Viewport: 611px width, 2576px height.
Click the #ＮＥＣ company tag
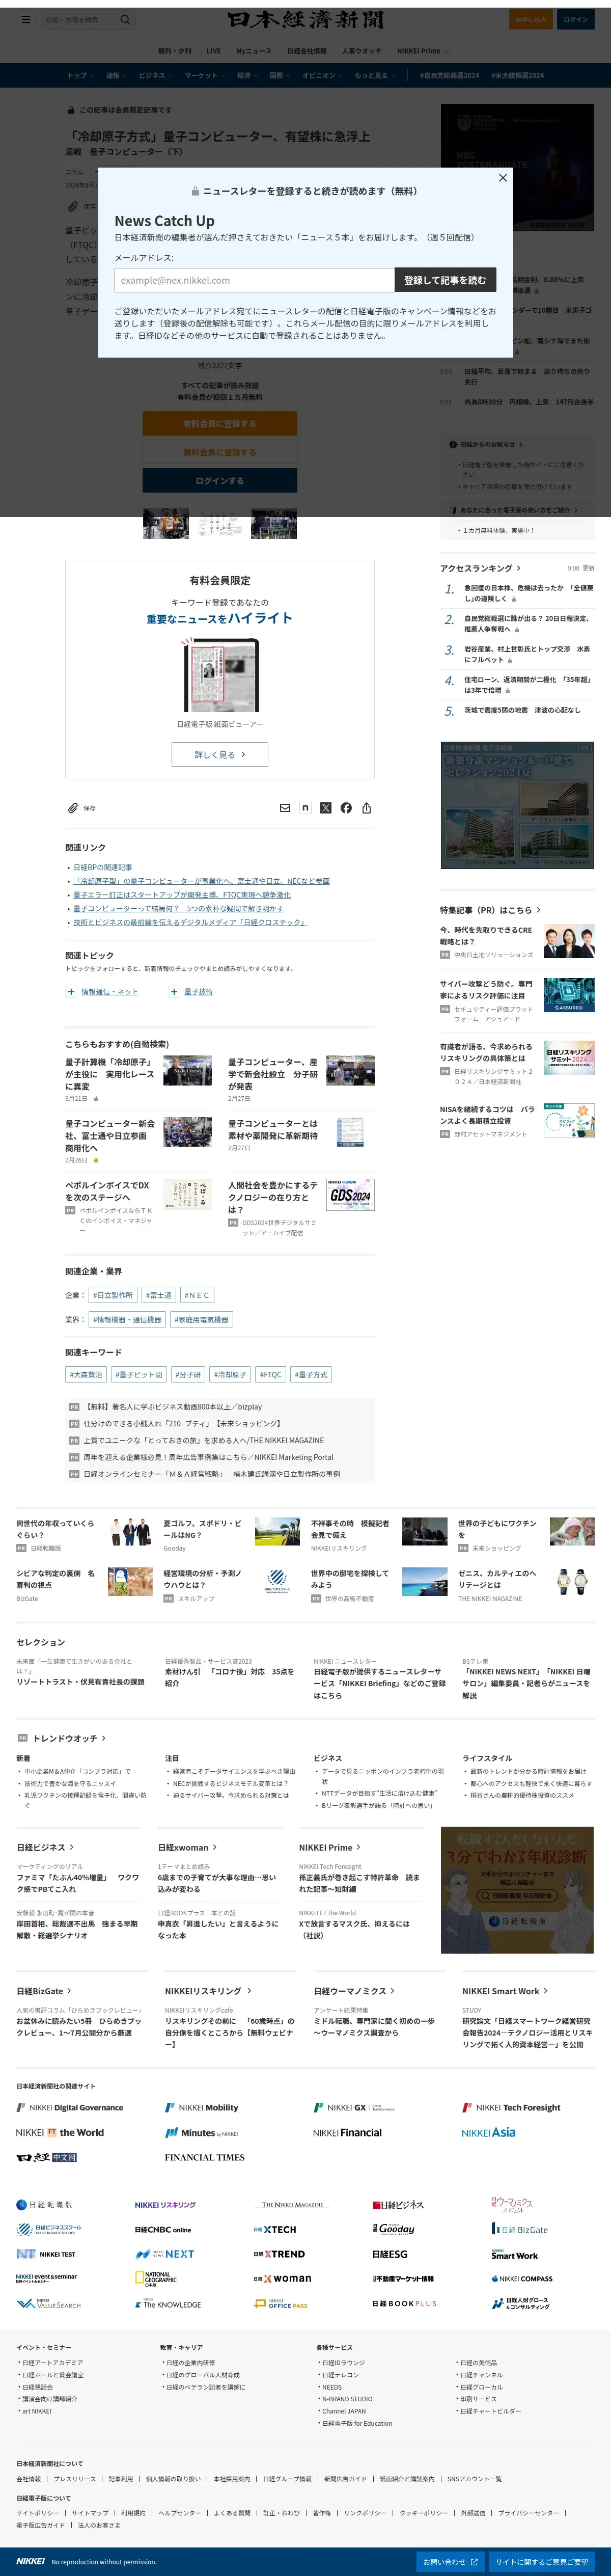coord(197,1295)
